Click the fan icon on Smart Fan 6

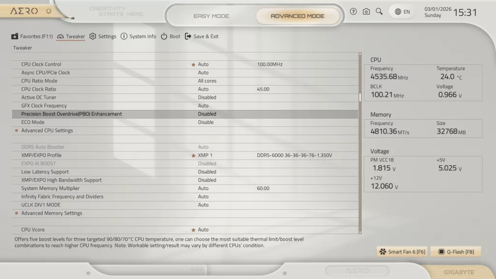point(383,251)
